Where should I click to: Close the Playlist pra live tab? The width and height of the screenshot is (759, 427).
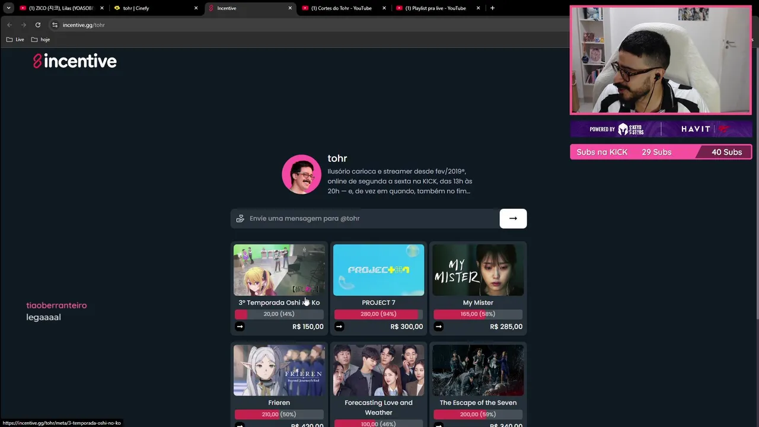(x=479, y=8)
